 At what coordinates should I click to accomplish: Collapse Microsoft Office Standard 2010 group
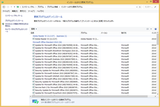(47, 42)
